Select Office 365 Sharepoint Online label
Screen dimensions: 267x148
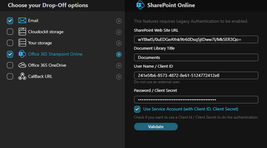pyautogui.click(x=55, y=54)
